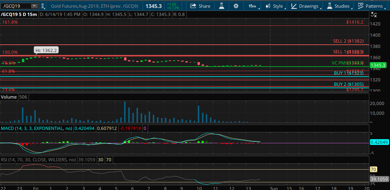This screenshot has width=390, height=190.
Task: Click the Studies flask icon
Action: 329,6
